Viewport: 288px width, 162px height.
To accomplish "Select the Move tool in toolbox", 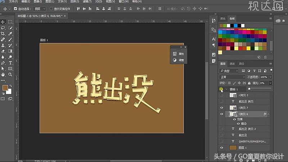I will [x=3, y=22].
